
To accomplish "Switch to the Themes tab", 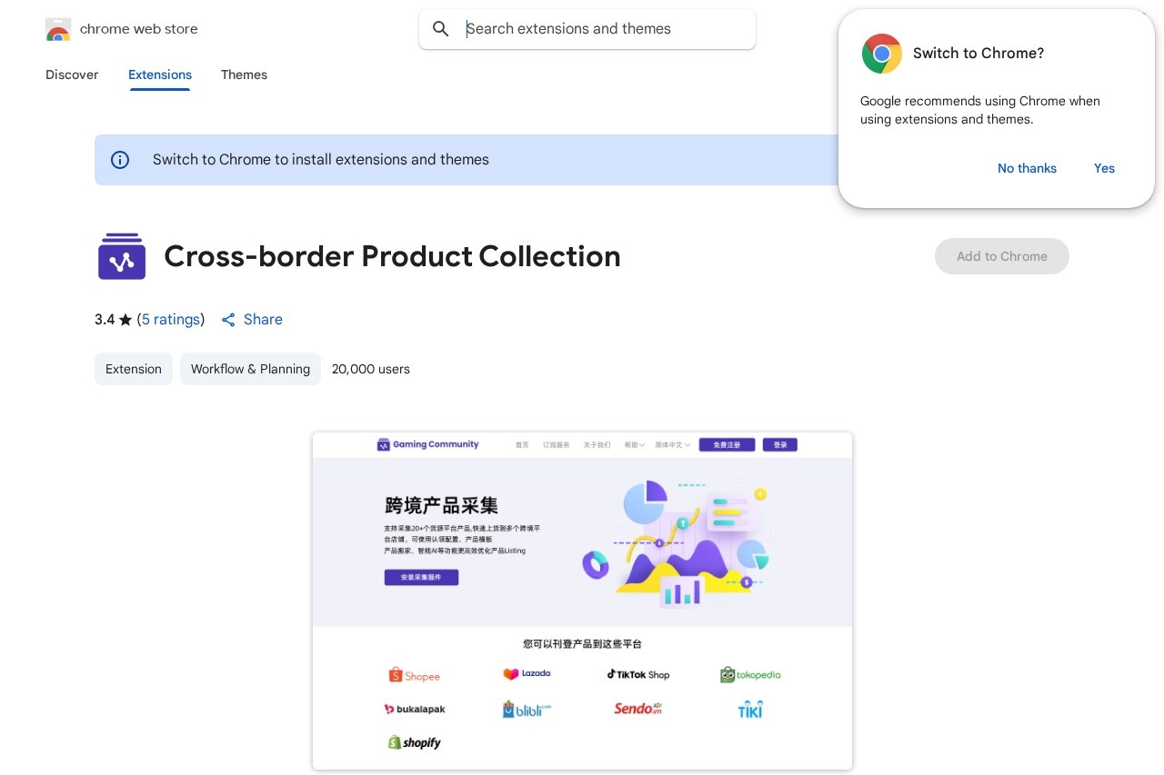I will (244, 75).
